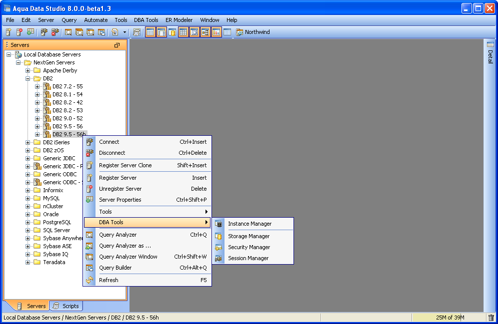The height and width of the screenshot is (324, 498).
Task: Click Server Properties icon in context menu
Action: pyautogui.click(x=89, y=200)
